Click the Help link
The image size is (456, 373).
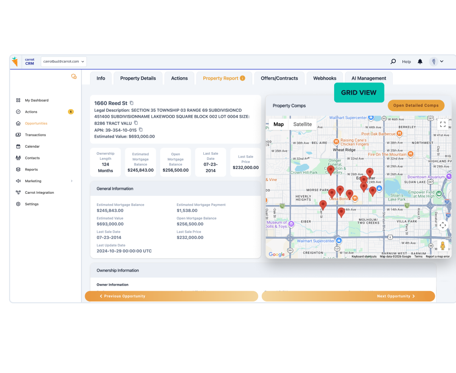[406, 62]
